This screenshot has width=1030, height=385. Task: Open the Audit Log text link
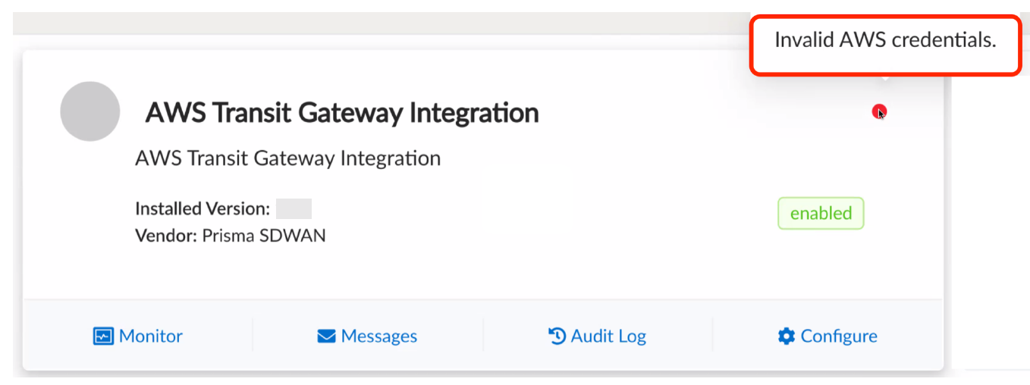608,336
